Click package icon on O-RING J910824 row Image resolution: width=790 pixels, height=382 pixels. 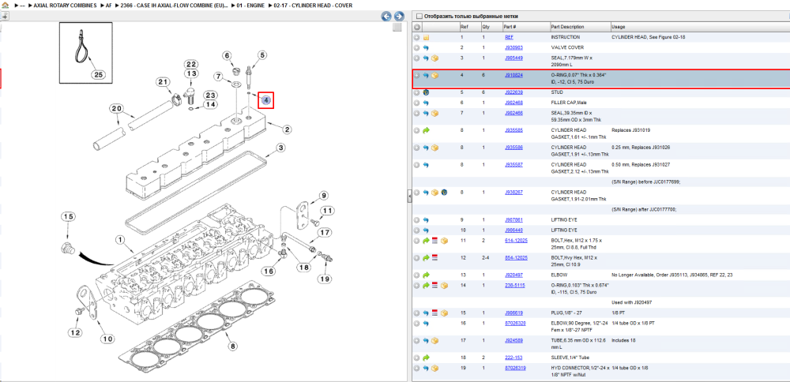[x=434, y=76]
